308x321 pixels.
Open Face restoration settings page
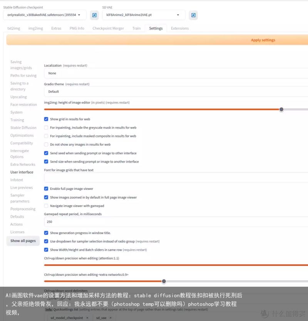pyautogui.click(x=24, y=105)
